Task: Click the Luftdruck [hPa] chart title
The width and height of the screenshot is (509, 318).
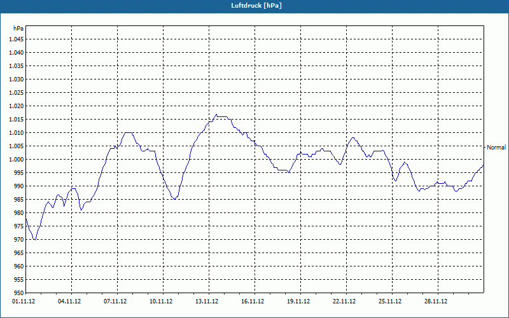Action: [x=256, y=6]
